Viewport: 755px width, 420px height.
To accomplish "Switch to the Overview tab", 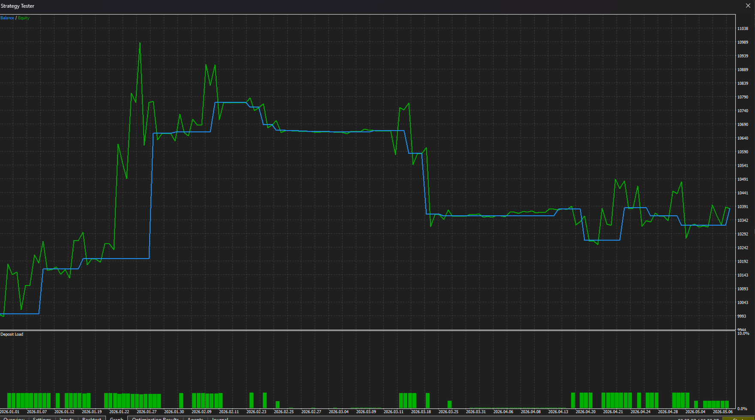I will [14, 418].
